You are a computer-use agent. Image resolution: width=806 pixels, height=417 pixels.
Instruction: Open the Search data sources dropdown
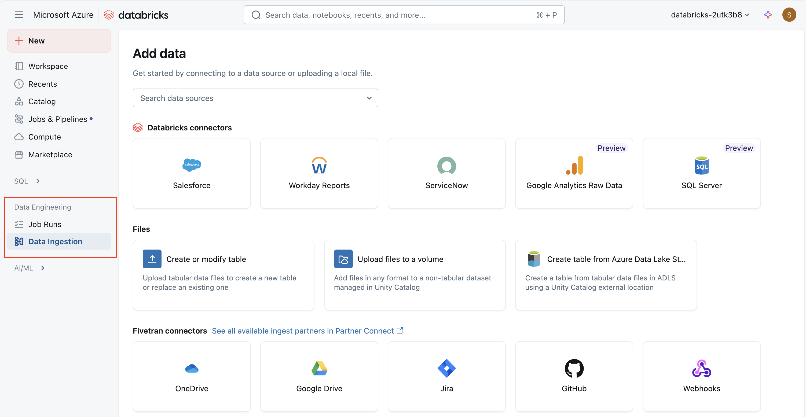(255, 98)
